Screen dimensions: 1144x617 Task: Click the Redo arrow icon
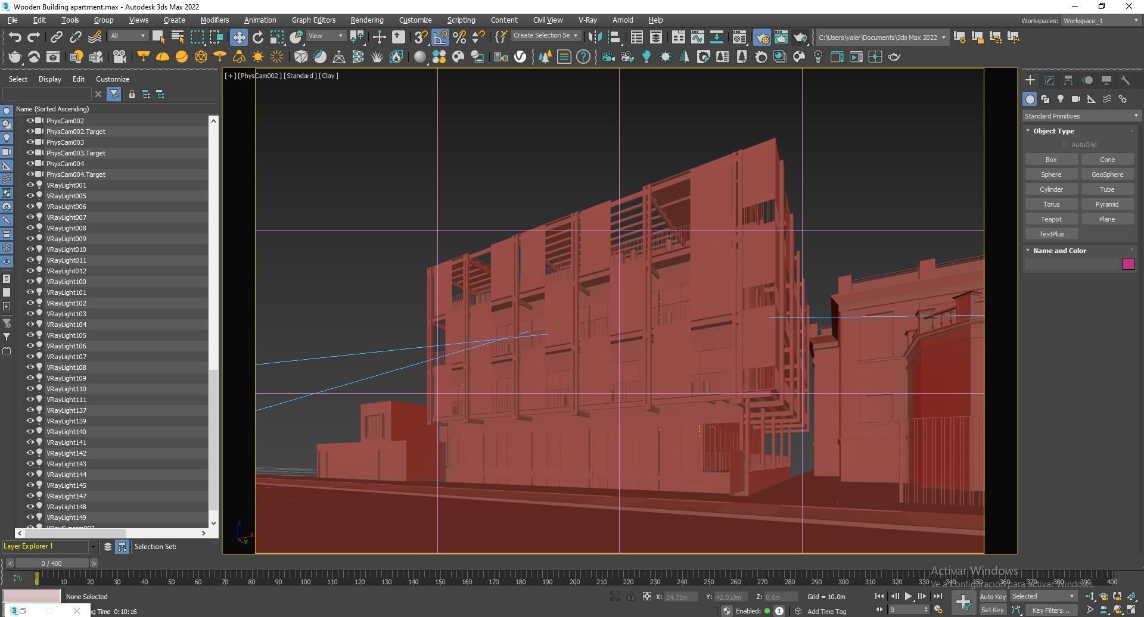(34, 38)
